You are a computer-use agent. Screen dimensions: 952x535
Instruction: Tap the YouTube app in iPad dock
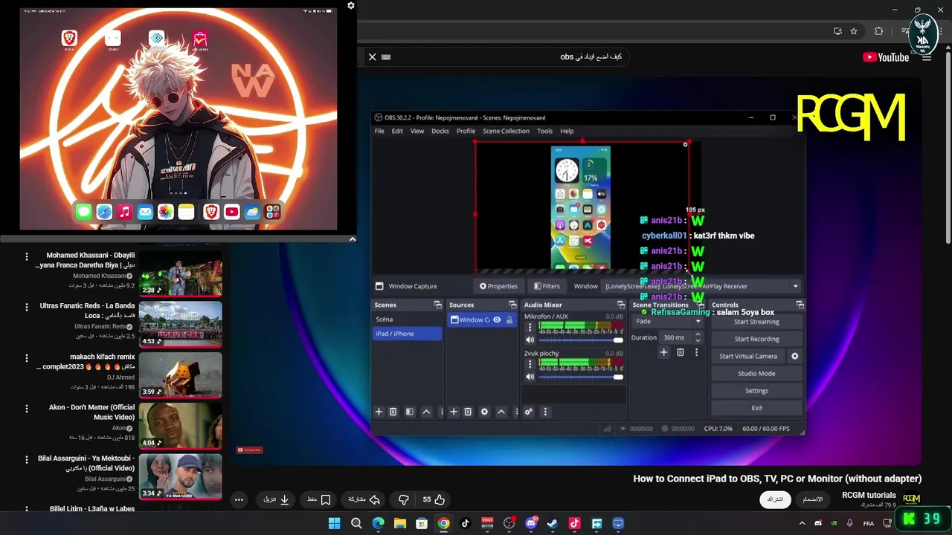click(232, 212)
